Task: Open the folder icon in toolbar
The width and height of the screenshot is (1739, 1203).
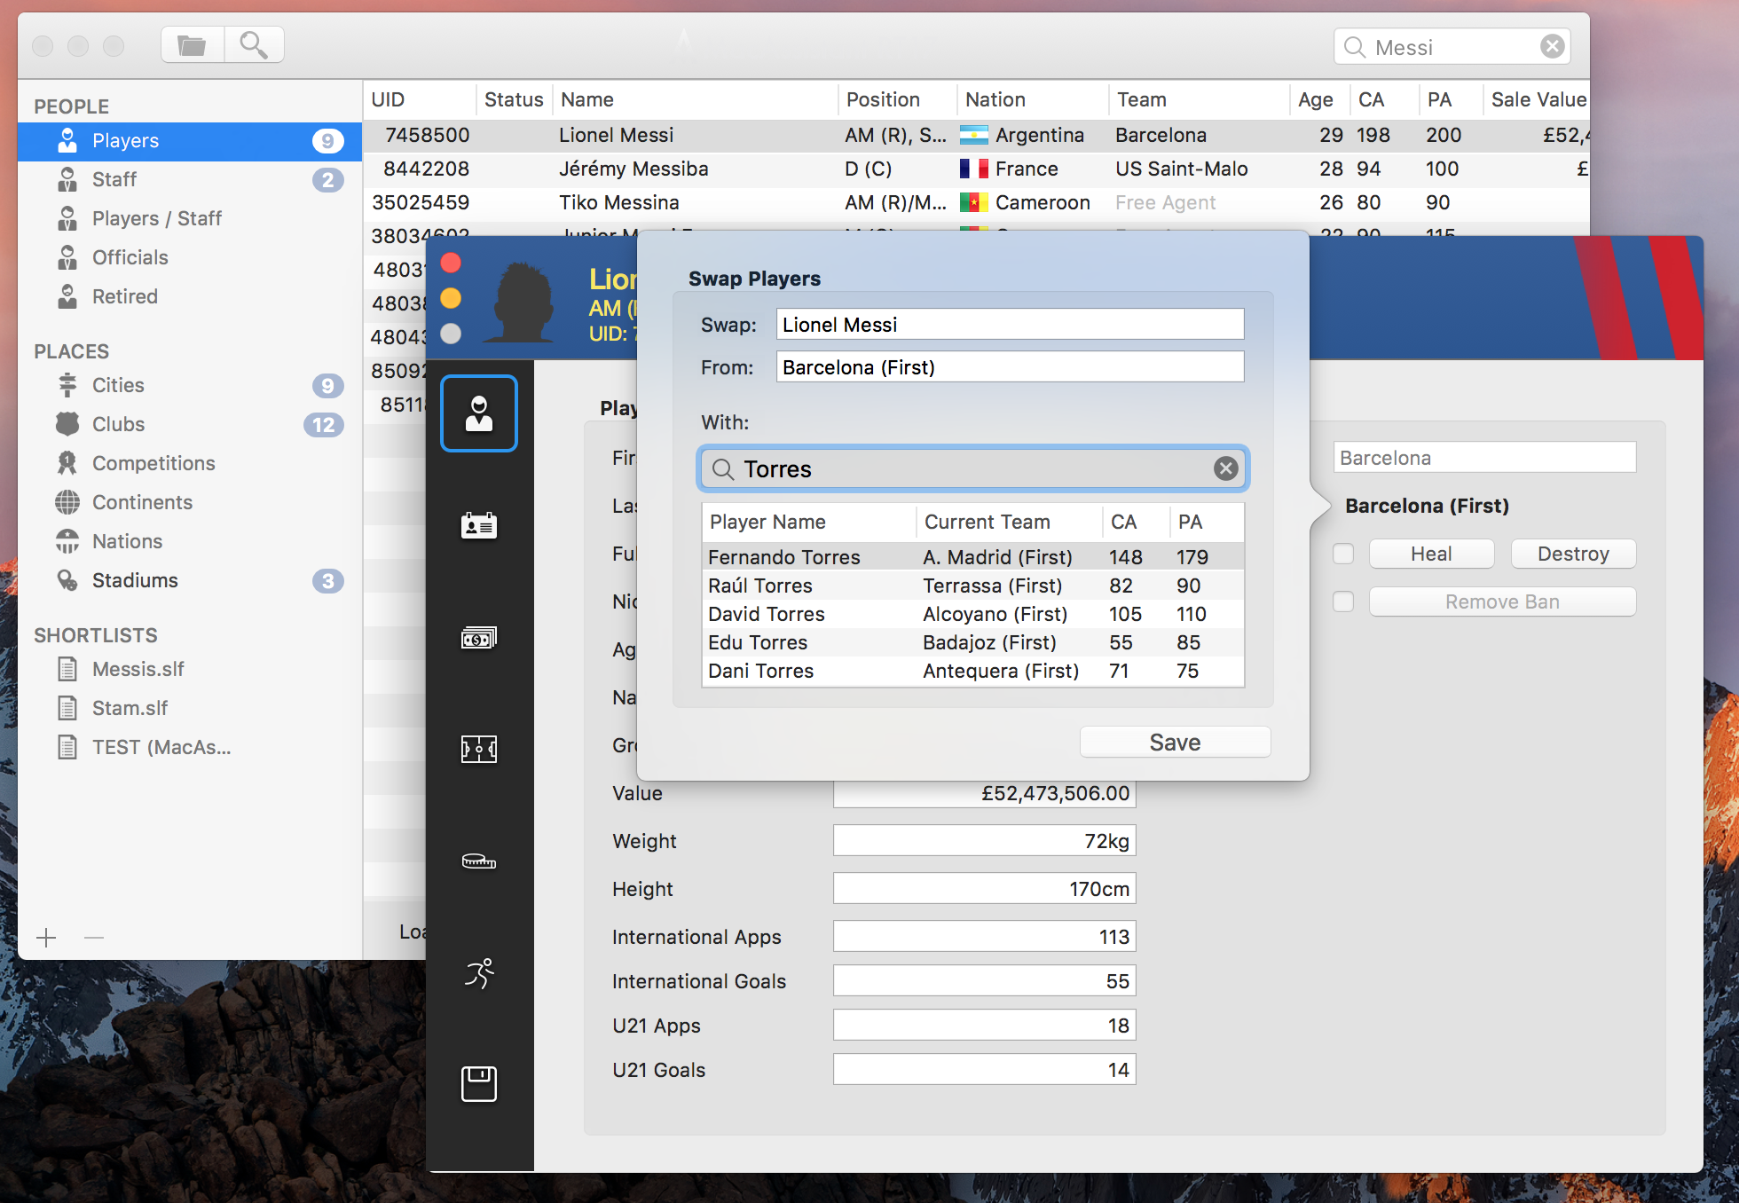Action: pyautogui.click(x=193, y=45)
